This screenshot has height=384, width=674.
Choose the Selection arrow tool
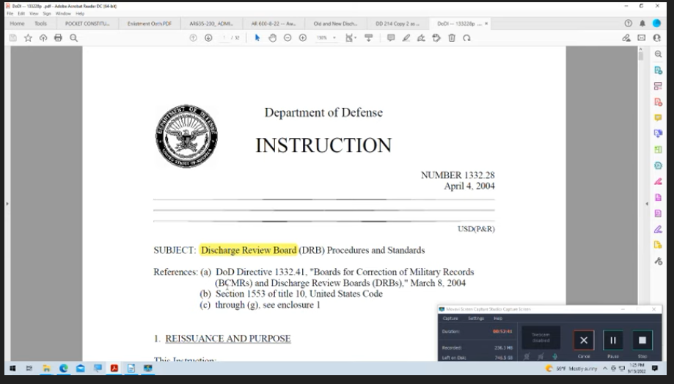(257, 38)
